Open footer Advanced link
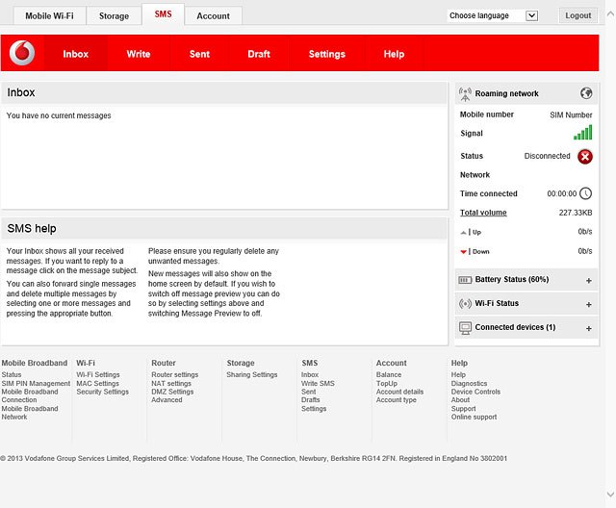This screenshot has width=616, height=508. coord(167,399)
